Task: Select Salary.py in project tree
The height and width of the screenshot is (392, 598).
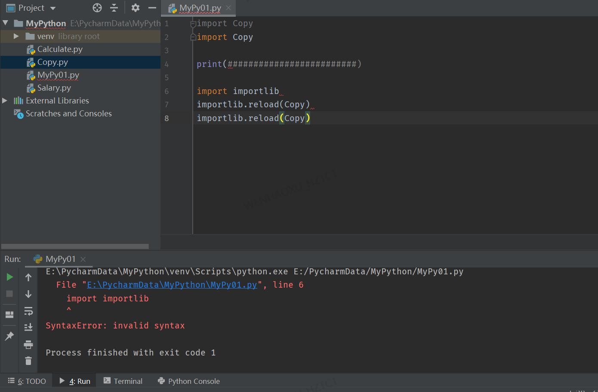Action: (54, 88)
